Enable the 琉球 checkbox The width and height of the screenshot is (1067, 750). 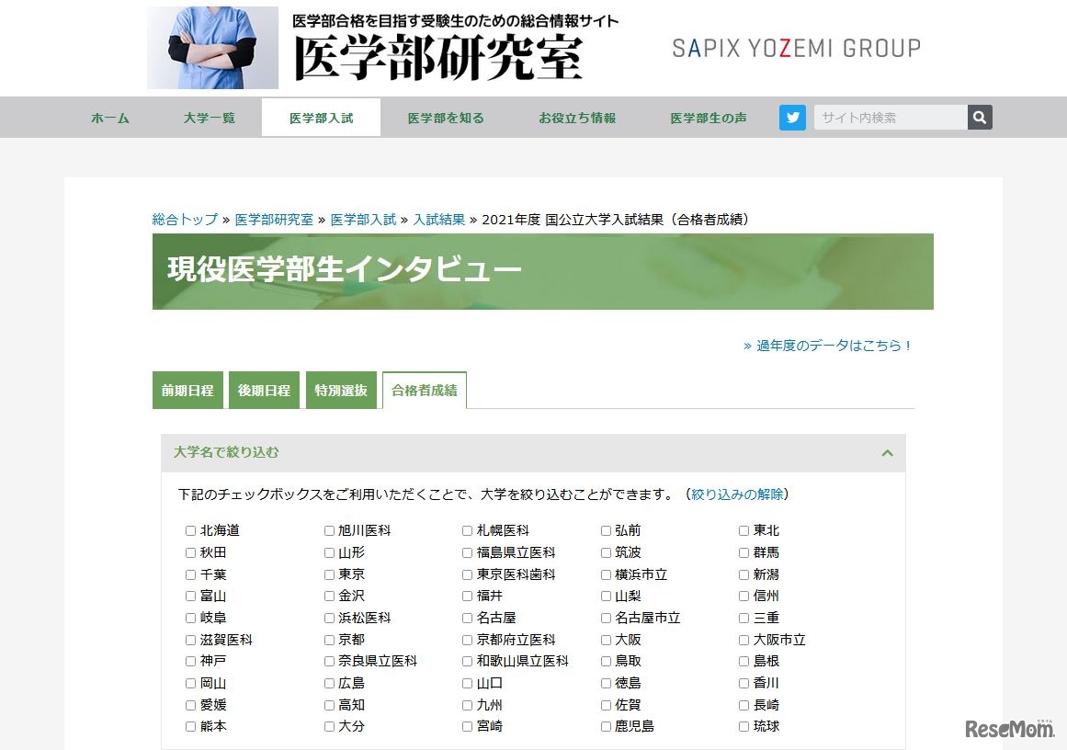click(743, 726)
